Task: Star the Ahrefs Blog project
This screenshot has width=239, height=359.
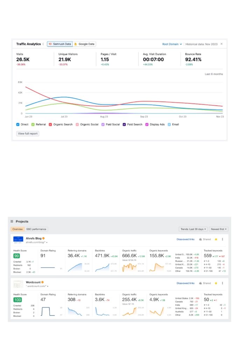Action: tap(216, 239)
